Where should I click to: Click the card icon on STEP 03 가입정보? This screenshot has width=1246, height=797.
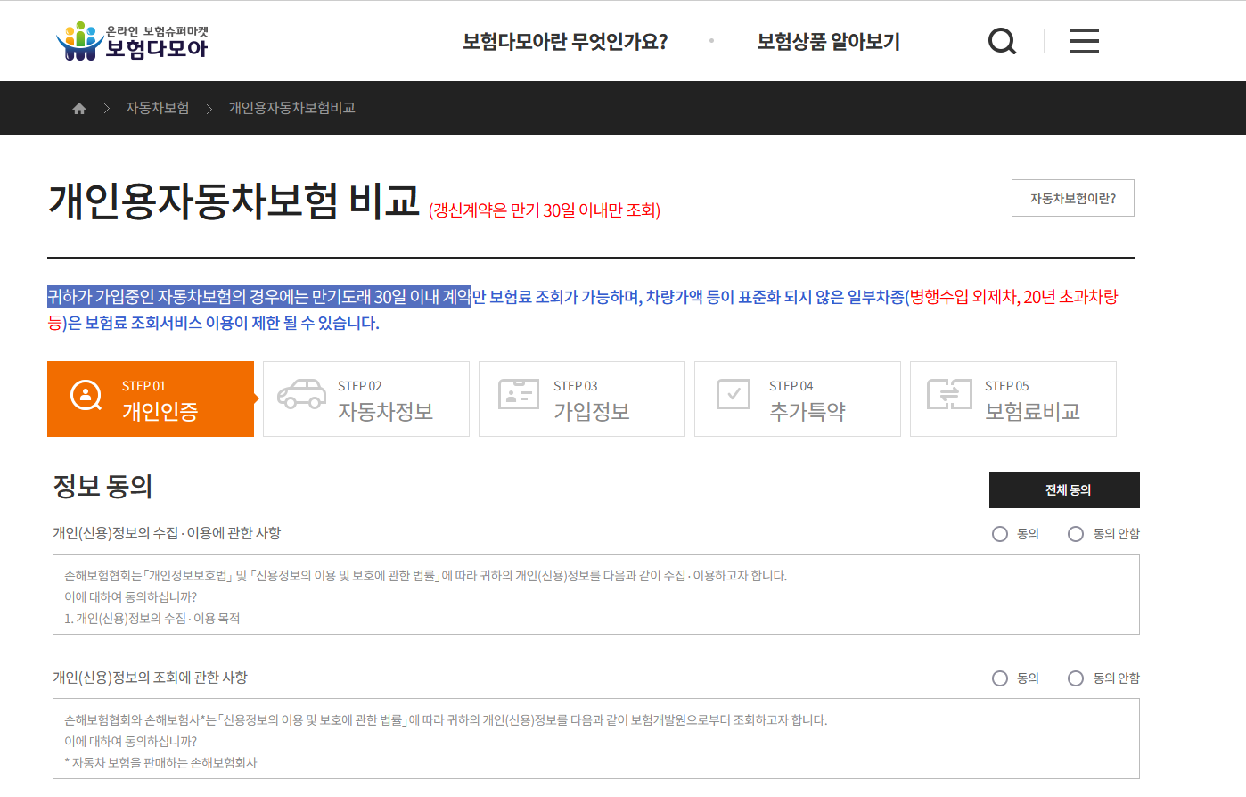click(x=517, y=396)
